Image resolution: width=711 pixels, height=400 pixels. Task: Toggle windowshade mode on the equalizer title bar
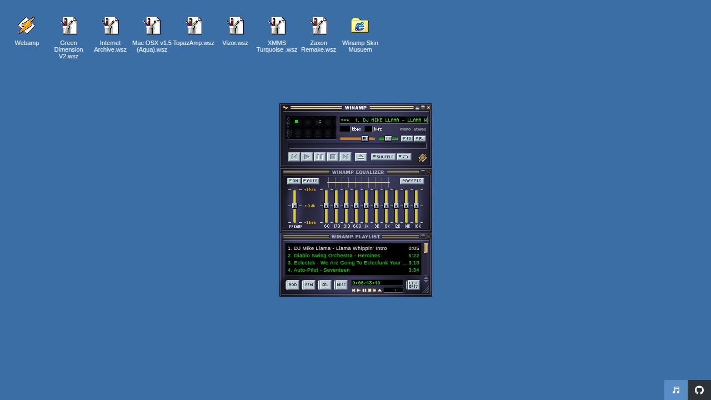(423, 172)
